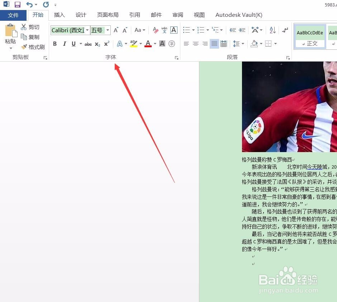The image size is (337, 302).
Task: Click 格式刷 (Format Painter)
Action: [x=33, y=47]
